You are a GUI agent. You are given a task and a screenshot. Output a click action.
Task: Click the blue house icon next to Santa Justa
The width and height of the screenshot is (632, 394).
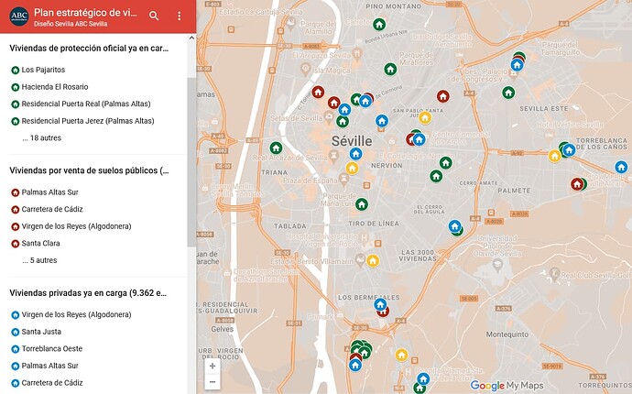click(x=16, y=332)
